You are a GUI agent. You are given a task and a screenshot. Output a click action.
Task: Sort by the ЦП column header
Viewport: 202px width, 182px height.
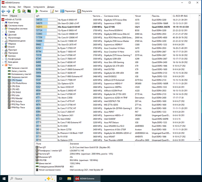(63, 16)
